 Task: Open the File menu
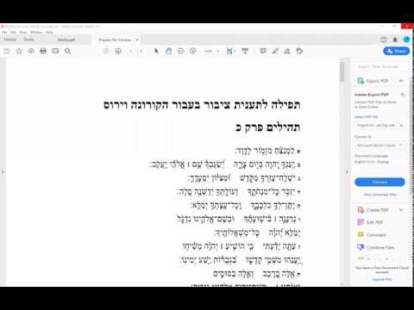click(x=4, y=33)
